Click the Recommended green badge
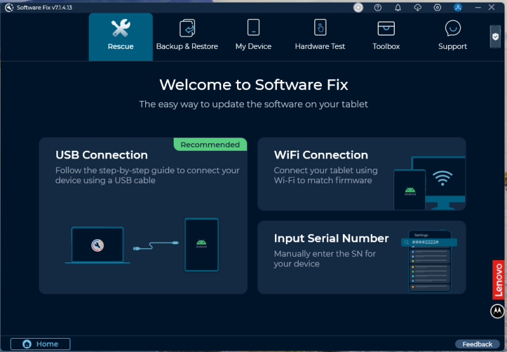This screenshot has width=507, height=352. click(210, 145)
